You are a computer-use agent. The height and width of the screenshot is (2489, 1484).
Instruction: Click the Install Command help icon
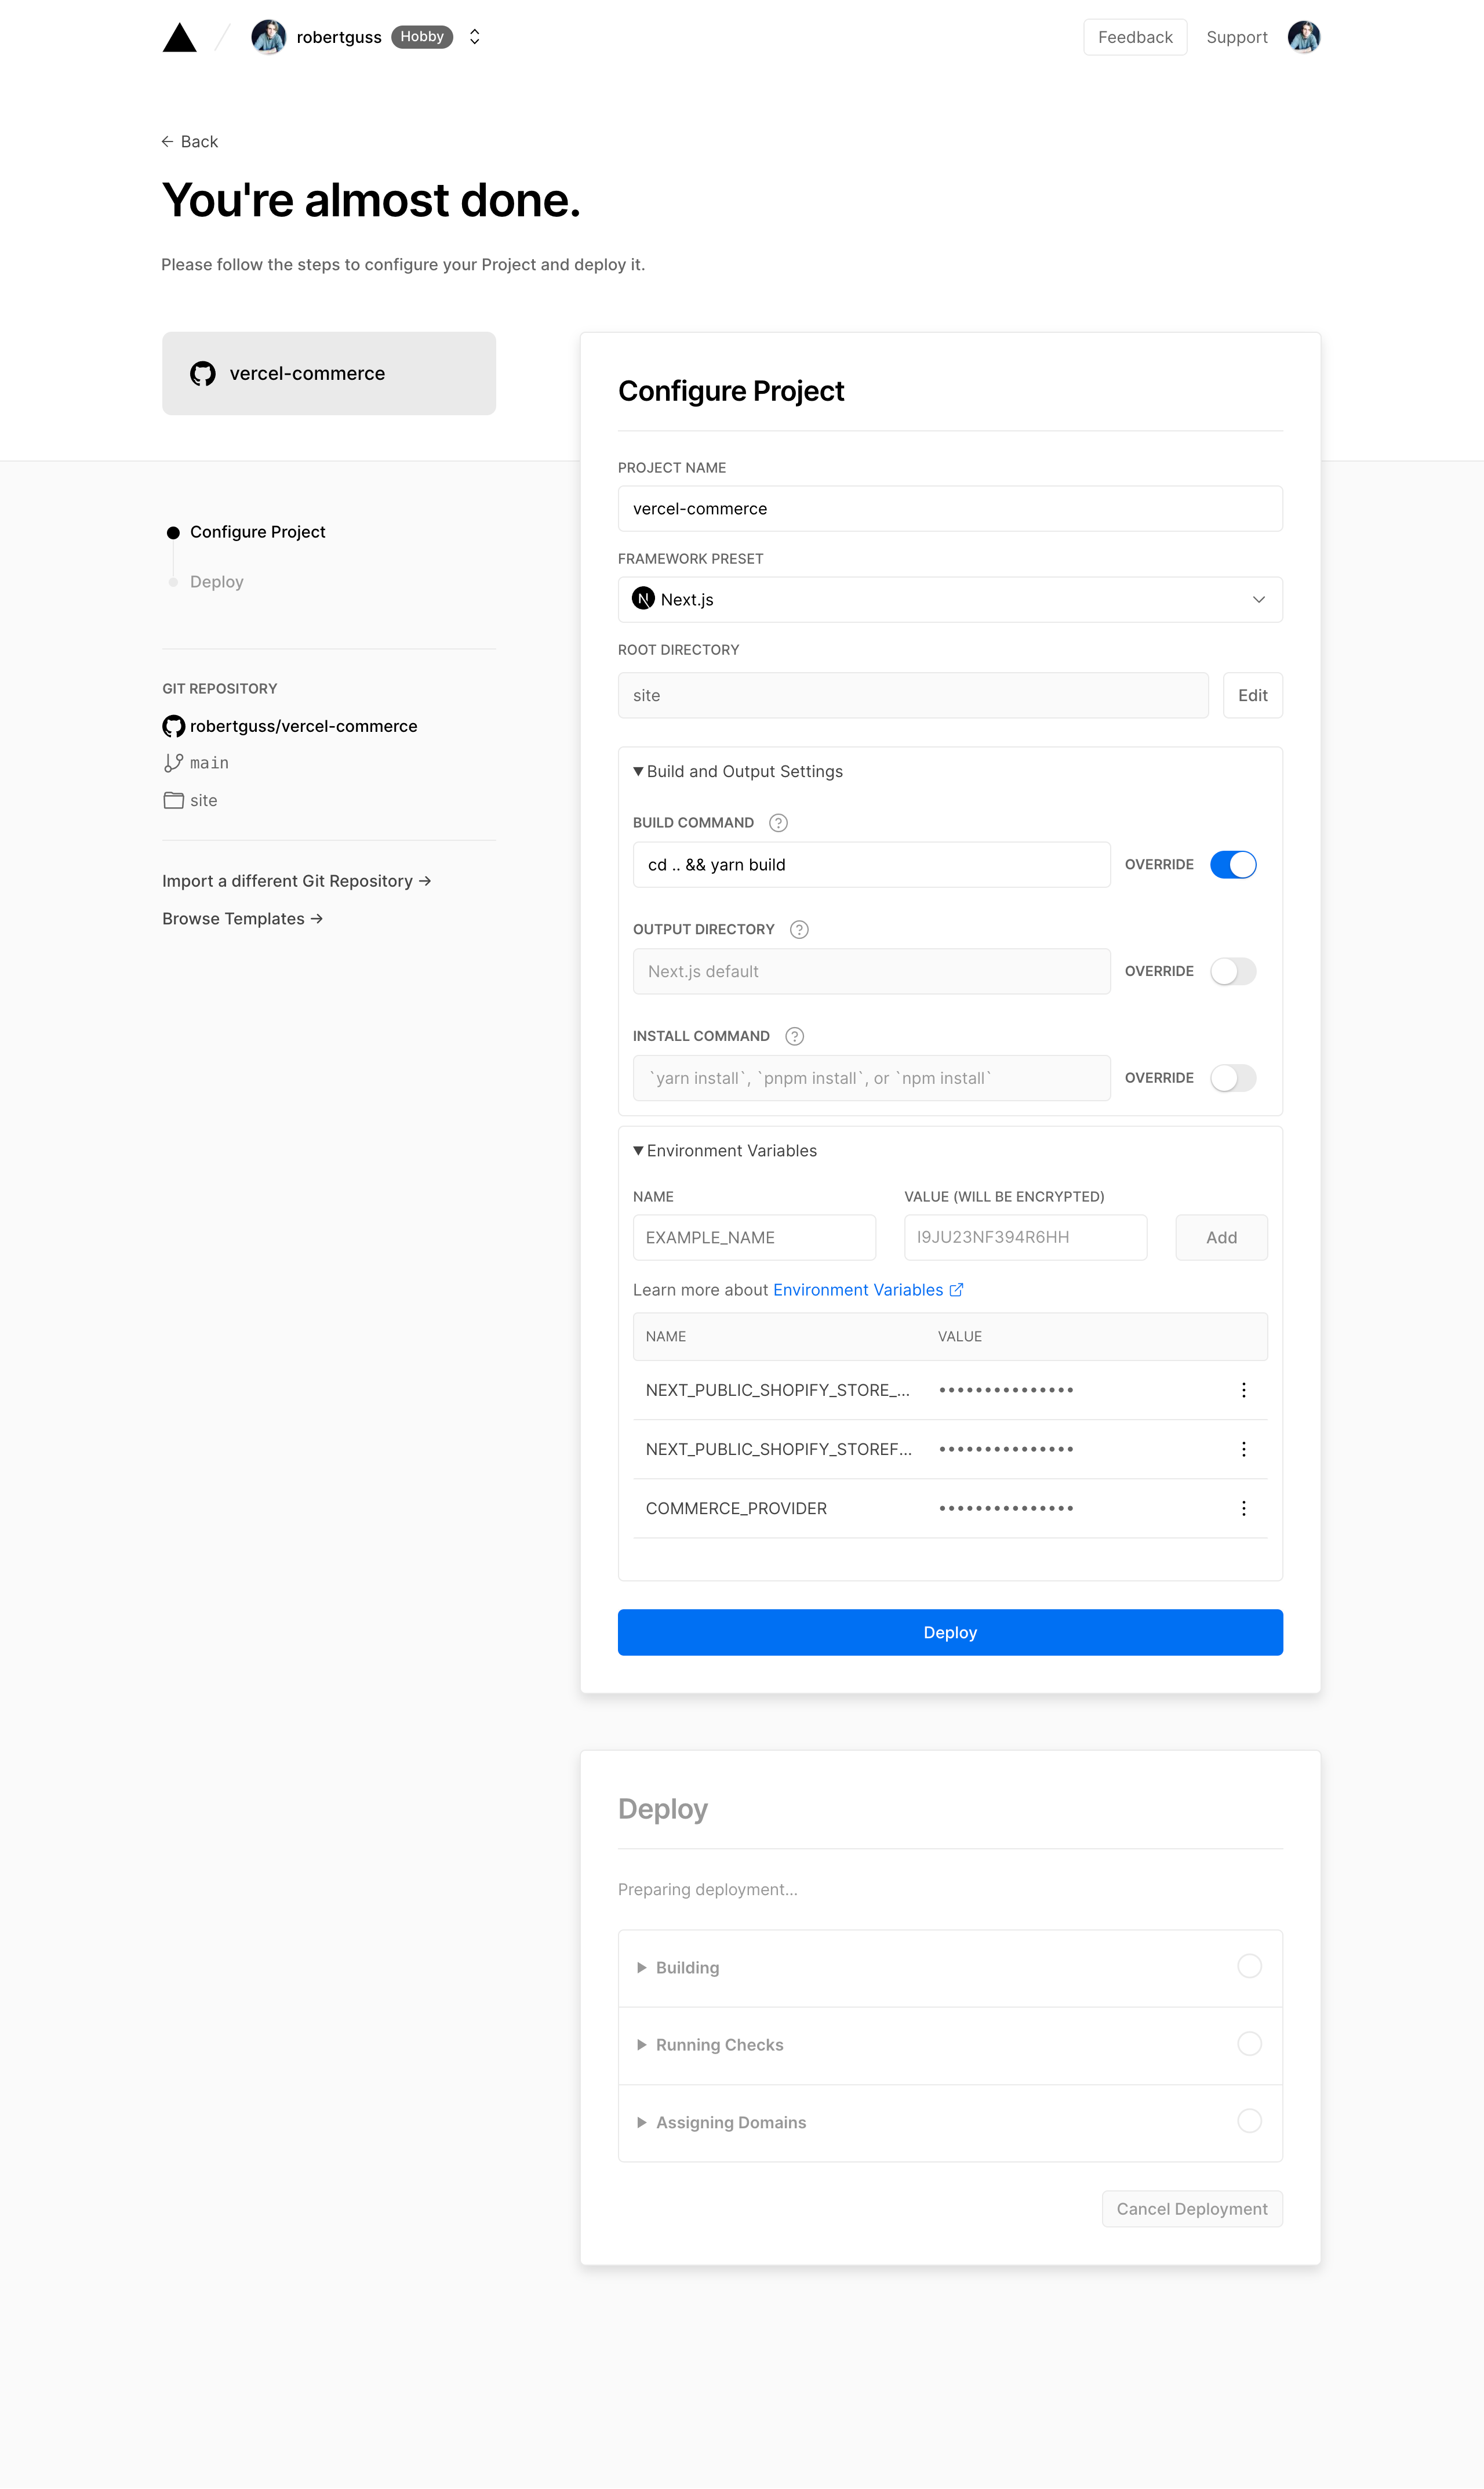795,1036
